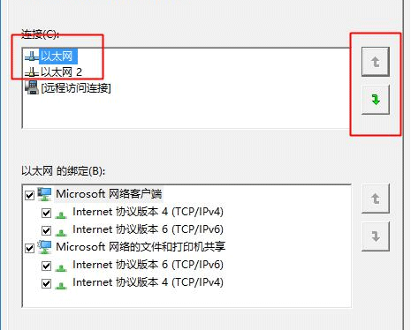Toggle IPv4 checkbox under 网络客户端

click(x=46, y=213)
